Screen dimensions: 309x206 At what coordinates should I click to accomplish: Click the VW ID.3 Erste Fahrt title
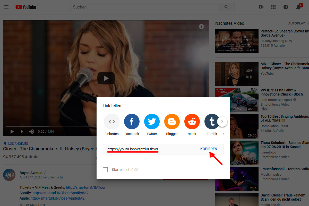tap(282, 92)
